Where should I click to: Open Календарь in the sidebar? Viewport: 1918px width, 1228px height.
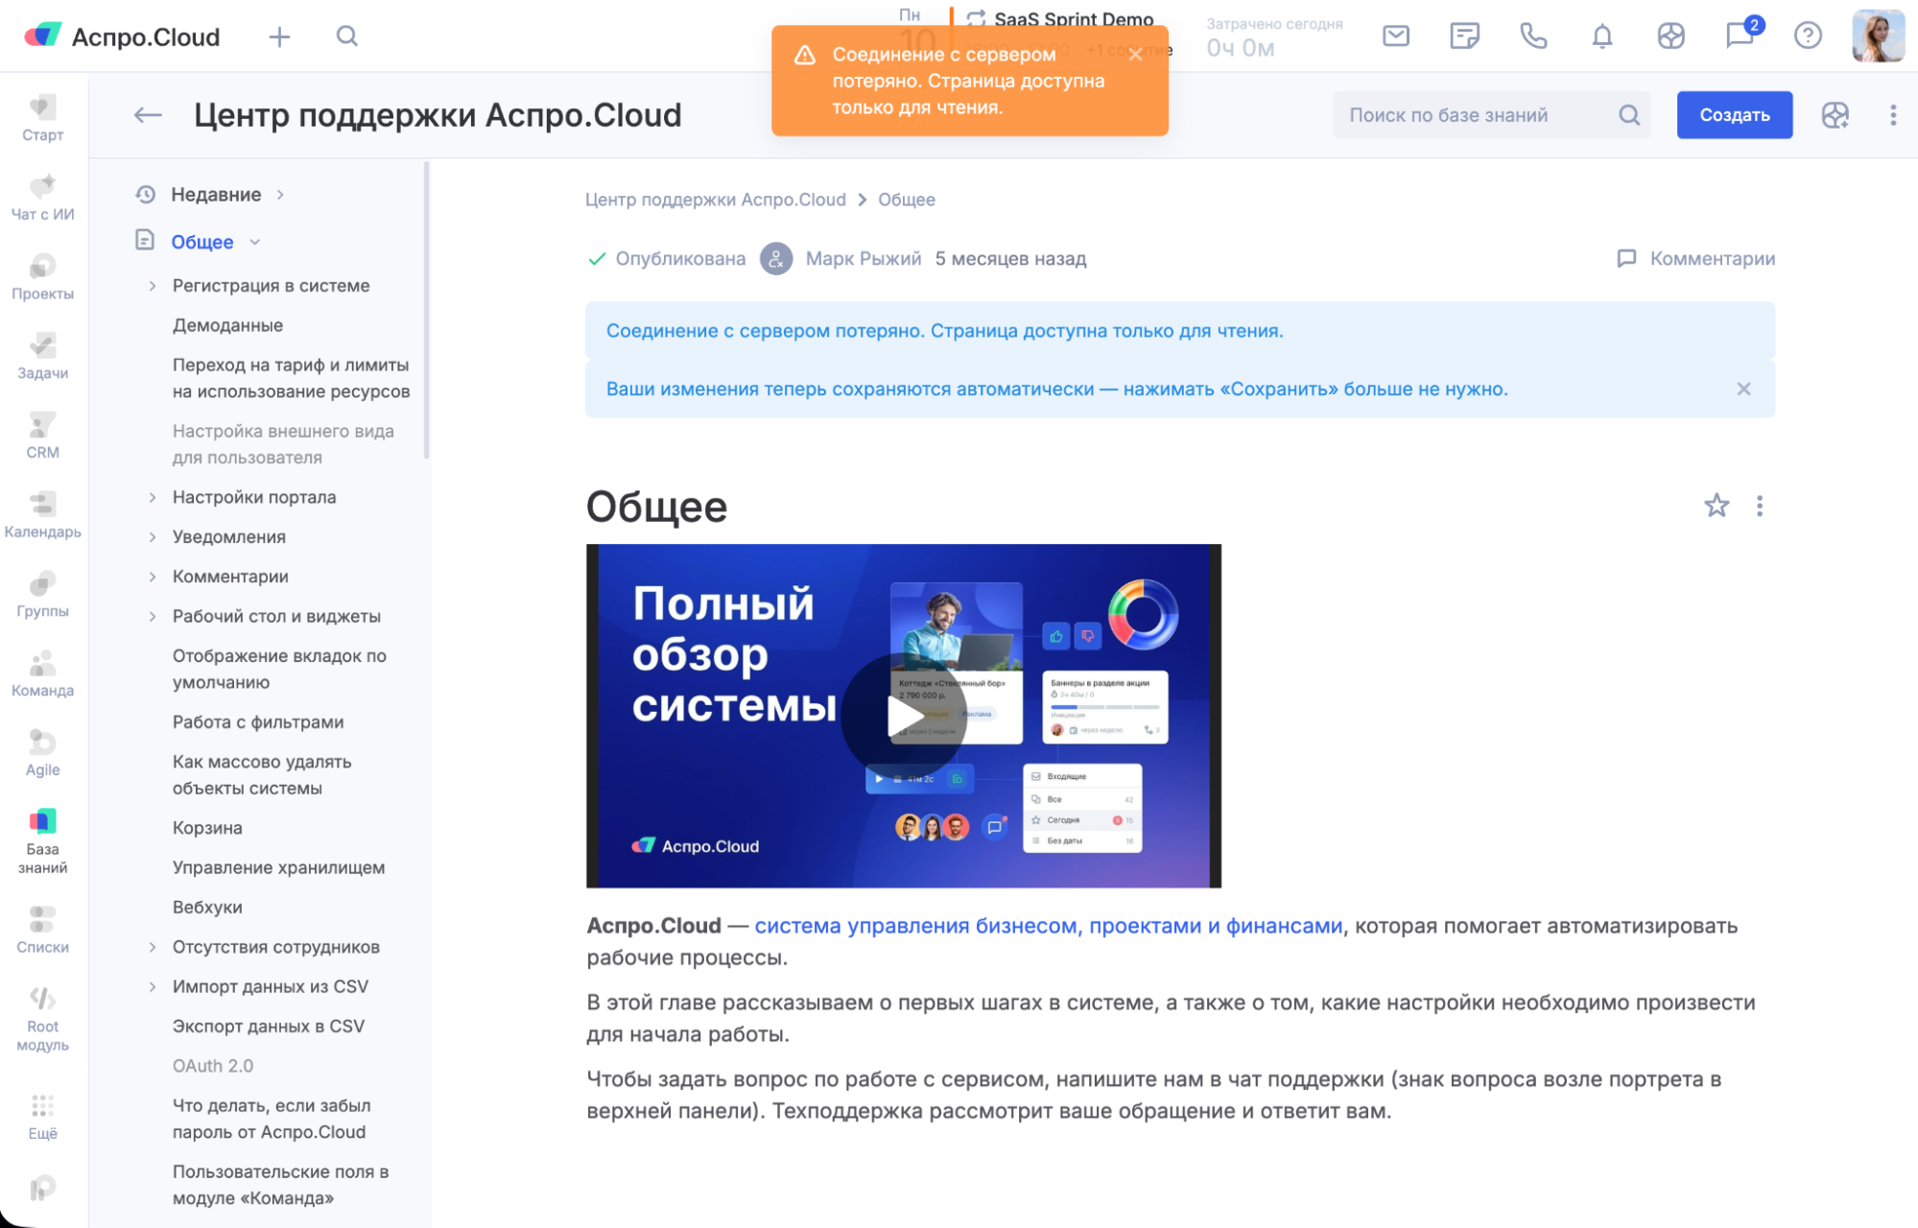pyautogui.click(x=43, y=516)
